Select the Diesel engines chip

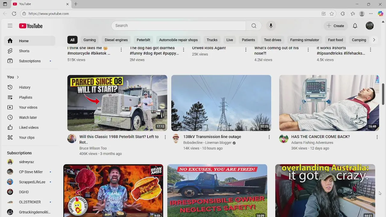(116, 40)
